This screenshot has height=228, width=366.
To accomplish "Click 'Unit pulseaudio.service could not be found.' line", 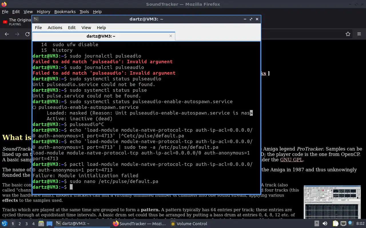I will [x=94, y=84].
